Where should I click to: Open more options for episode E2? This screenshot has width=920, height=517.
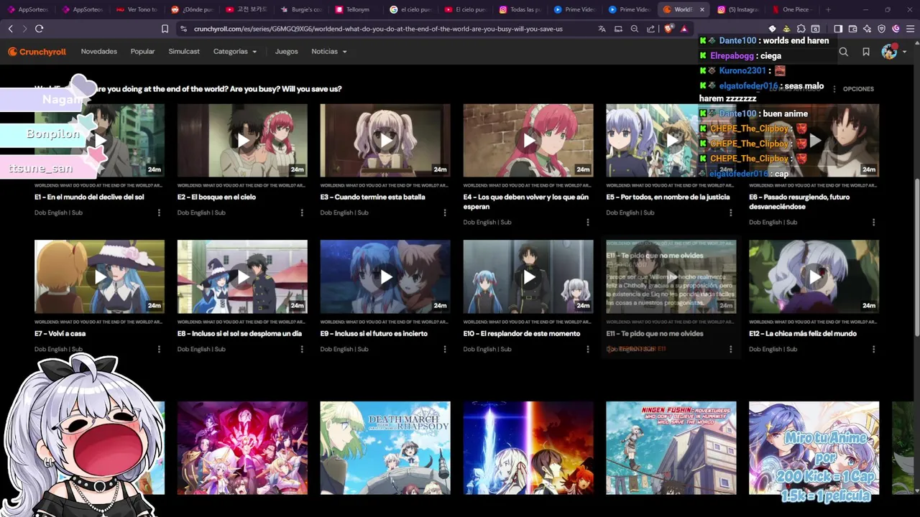(302, 213)
